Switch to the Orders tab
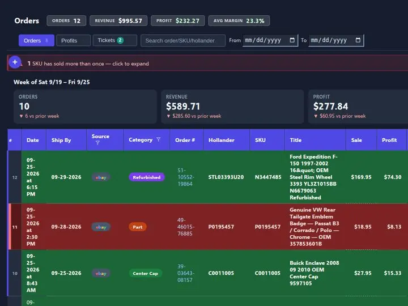The image size is (408, 306). pyautogui.click(x=36, y=41)
